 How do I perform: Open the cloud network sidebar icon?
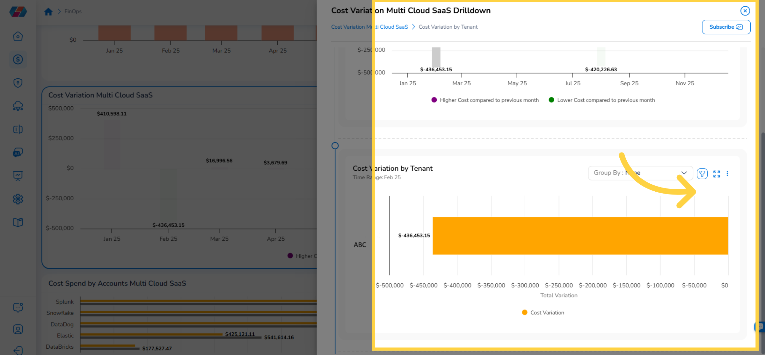18,106
